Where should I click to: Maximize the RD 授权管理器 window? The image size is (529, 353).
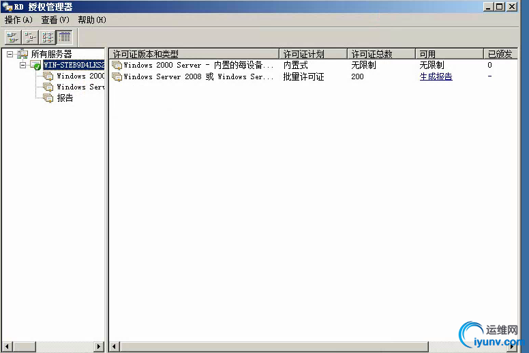tap(500, 6)
